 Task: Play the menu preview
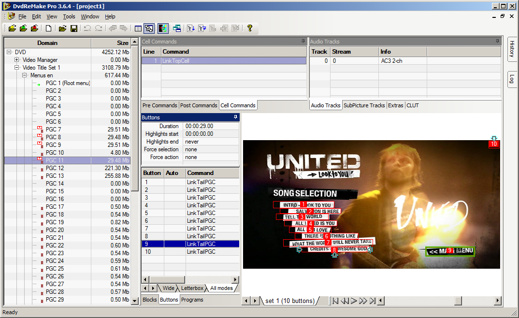(354, 301)
